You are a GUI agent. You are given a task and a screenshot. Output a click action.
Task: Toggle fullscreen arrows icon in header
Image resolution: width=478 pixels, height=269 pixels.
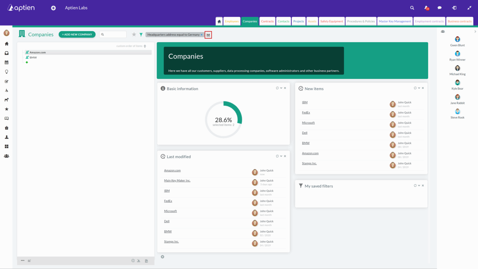[469, 8]
